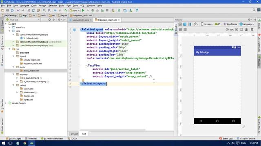Click the Redo arrow in the toolbar
The image size is (261, 146).
point(23,10)
